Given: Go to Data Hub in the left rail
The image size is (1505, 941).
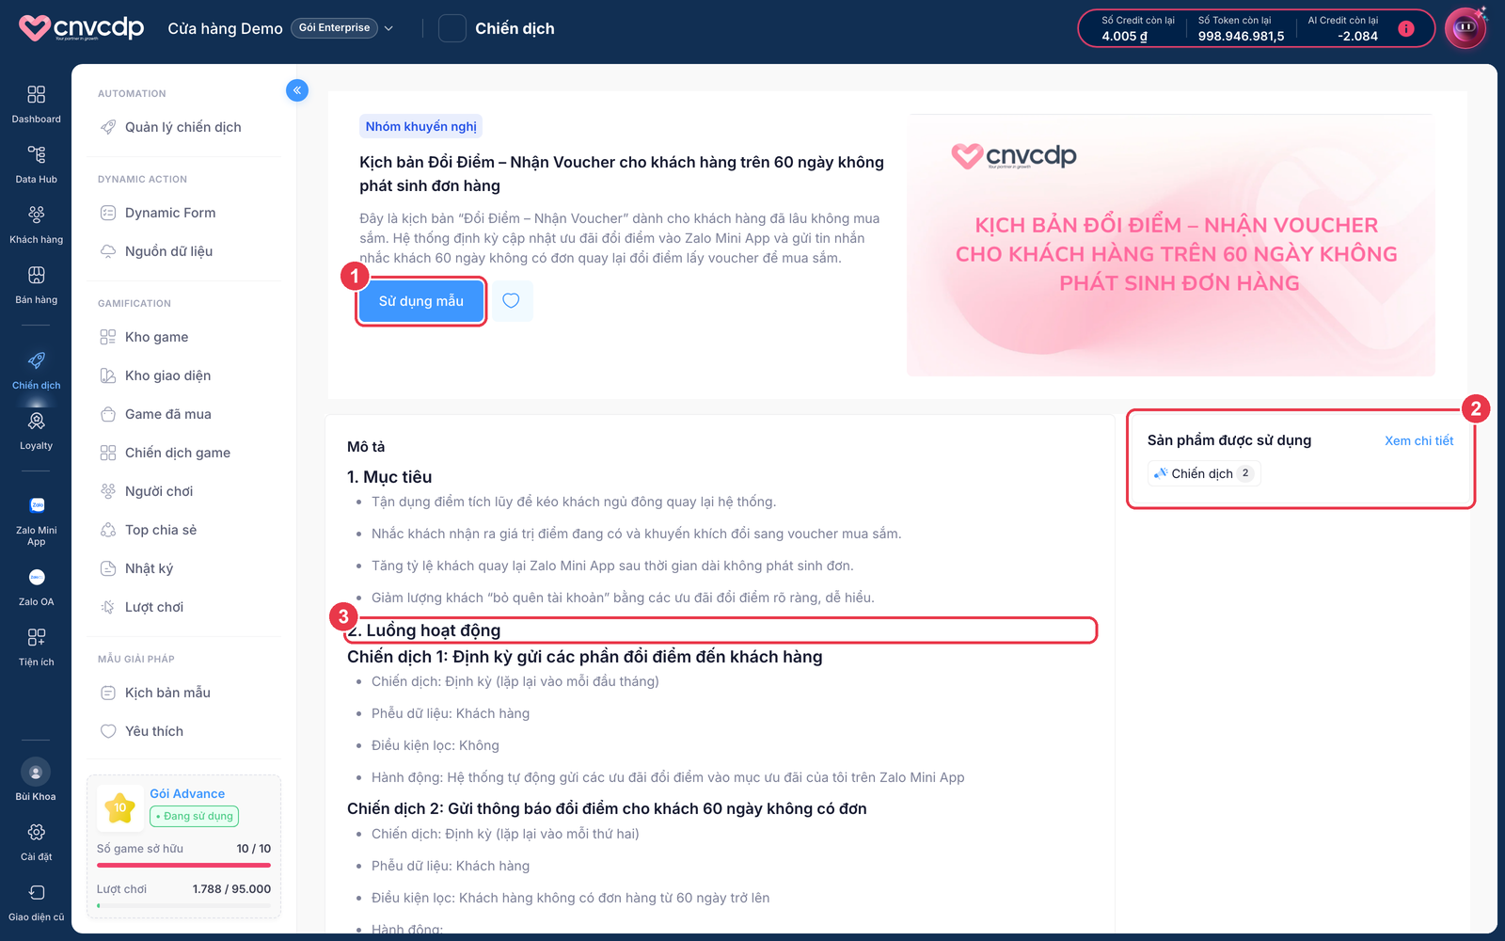Looking at the screenshot, I should coord(36,164).
